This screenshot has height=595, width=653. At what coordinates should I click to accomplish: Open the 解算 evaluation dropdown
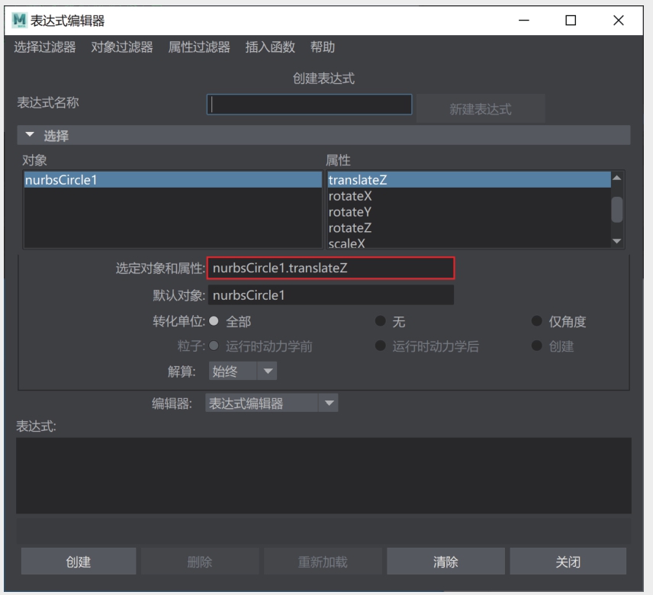point(243,371)
